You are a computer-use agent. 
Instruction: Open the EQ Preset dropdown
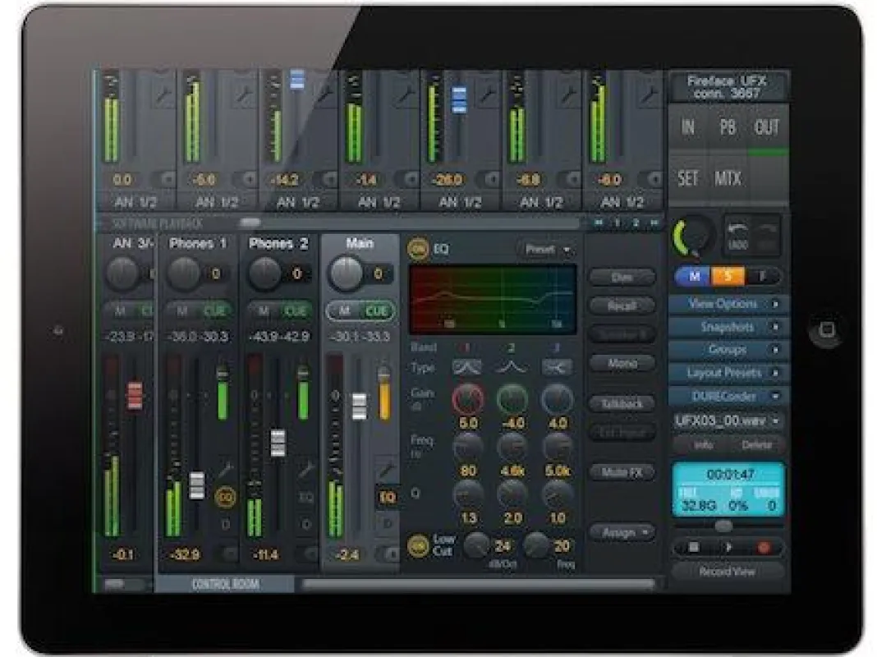point(548,250)
